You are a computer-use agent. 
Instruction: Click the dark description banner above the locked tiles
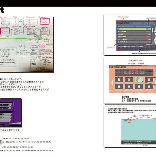[134, 72]
